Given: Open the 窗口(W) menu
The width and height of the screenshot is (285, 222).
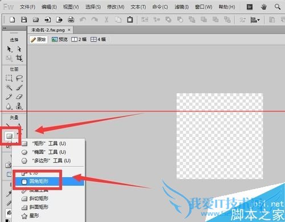Looking at the screenshot, I should click(203, 7).
